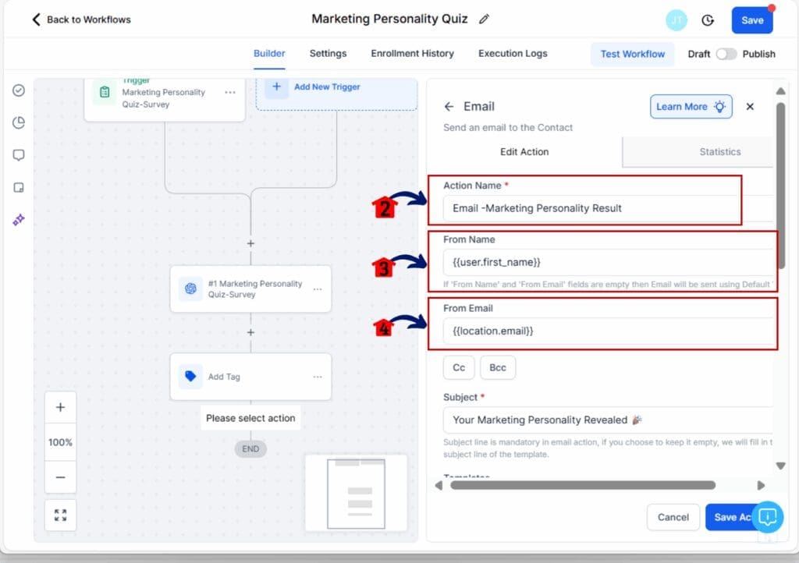Go Back to Workflows
The image size is (799, 563).
coord(81,19)
